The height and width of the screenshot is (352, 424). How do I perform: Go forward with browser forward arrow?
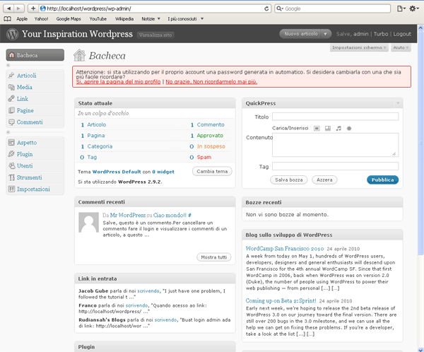click(x=18, y=8)
